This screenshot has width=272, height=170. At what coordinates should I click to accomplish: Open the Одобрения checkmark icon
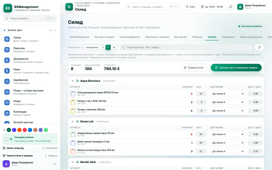[7, 81]
